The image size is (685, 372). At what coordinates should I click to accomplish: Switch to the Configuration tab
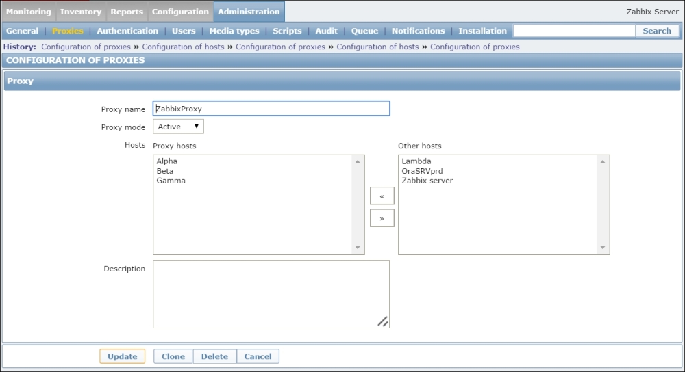pyautogui.click(x=180, y=12)
